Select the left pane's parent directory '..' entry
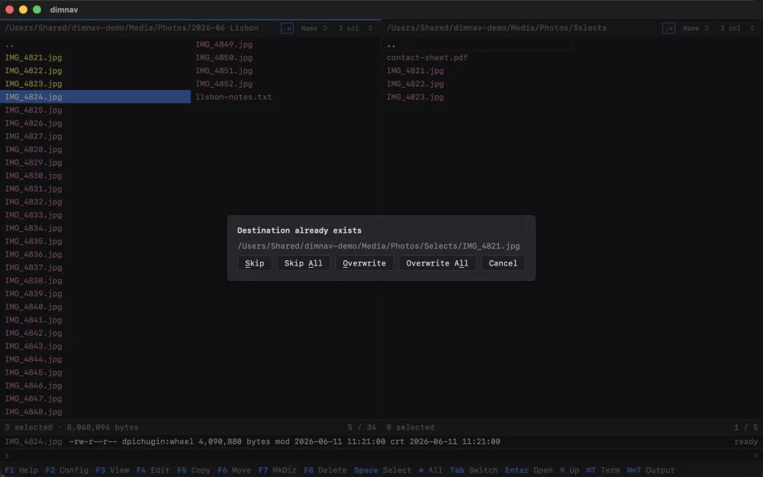This screenshot has height=477, width=763. pos(95,45)
